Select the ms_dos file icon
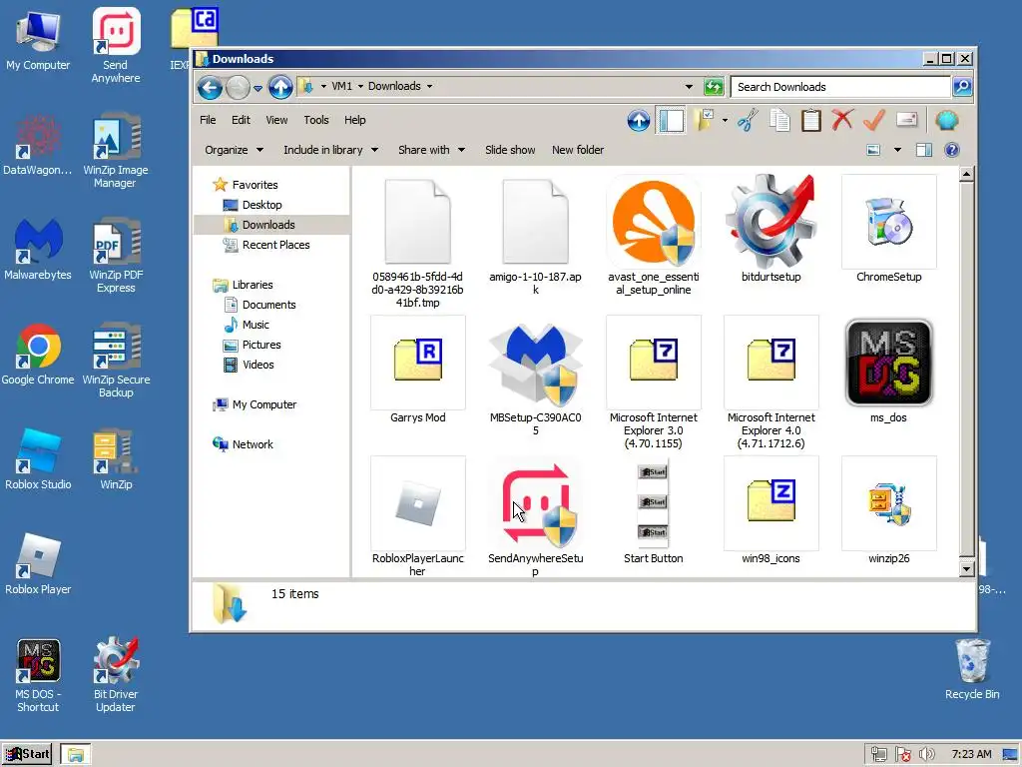Image resolution: width=1022 pixels, height=767 pixels. pyautogui.click(x=889, y=363)
